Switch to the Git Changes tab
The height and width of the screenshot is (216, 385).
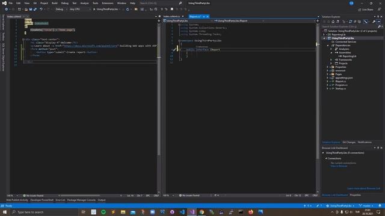click(349, 142)
